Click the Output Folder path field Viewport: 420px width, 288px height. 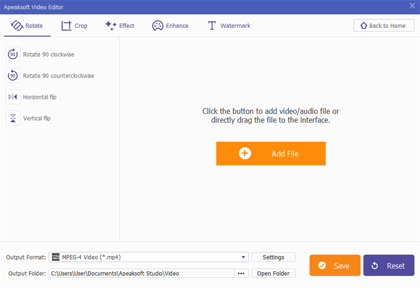[141, 273]
